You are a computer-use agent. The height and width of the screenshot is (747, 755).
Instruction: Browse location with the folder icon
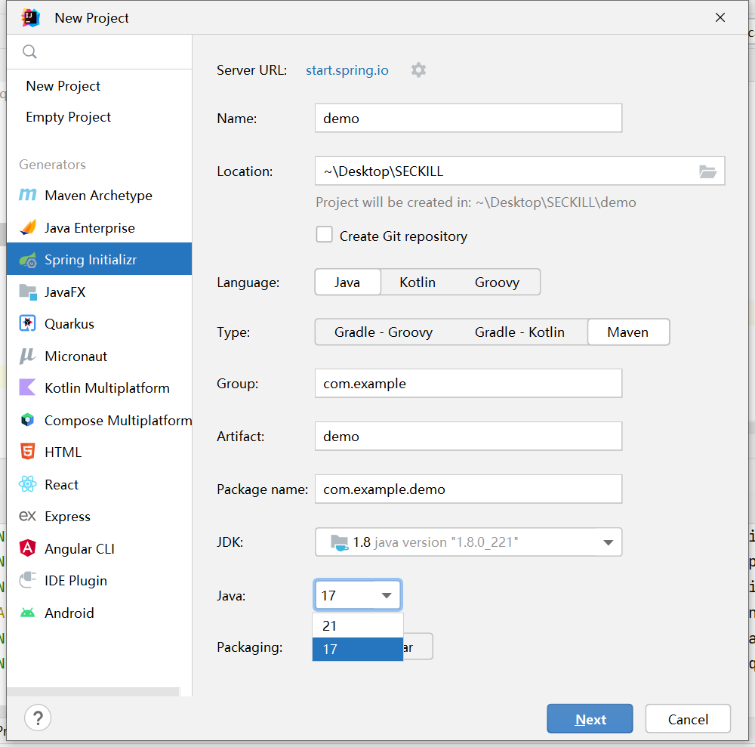pyautogui.click(x=707, y=171)
